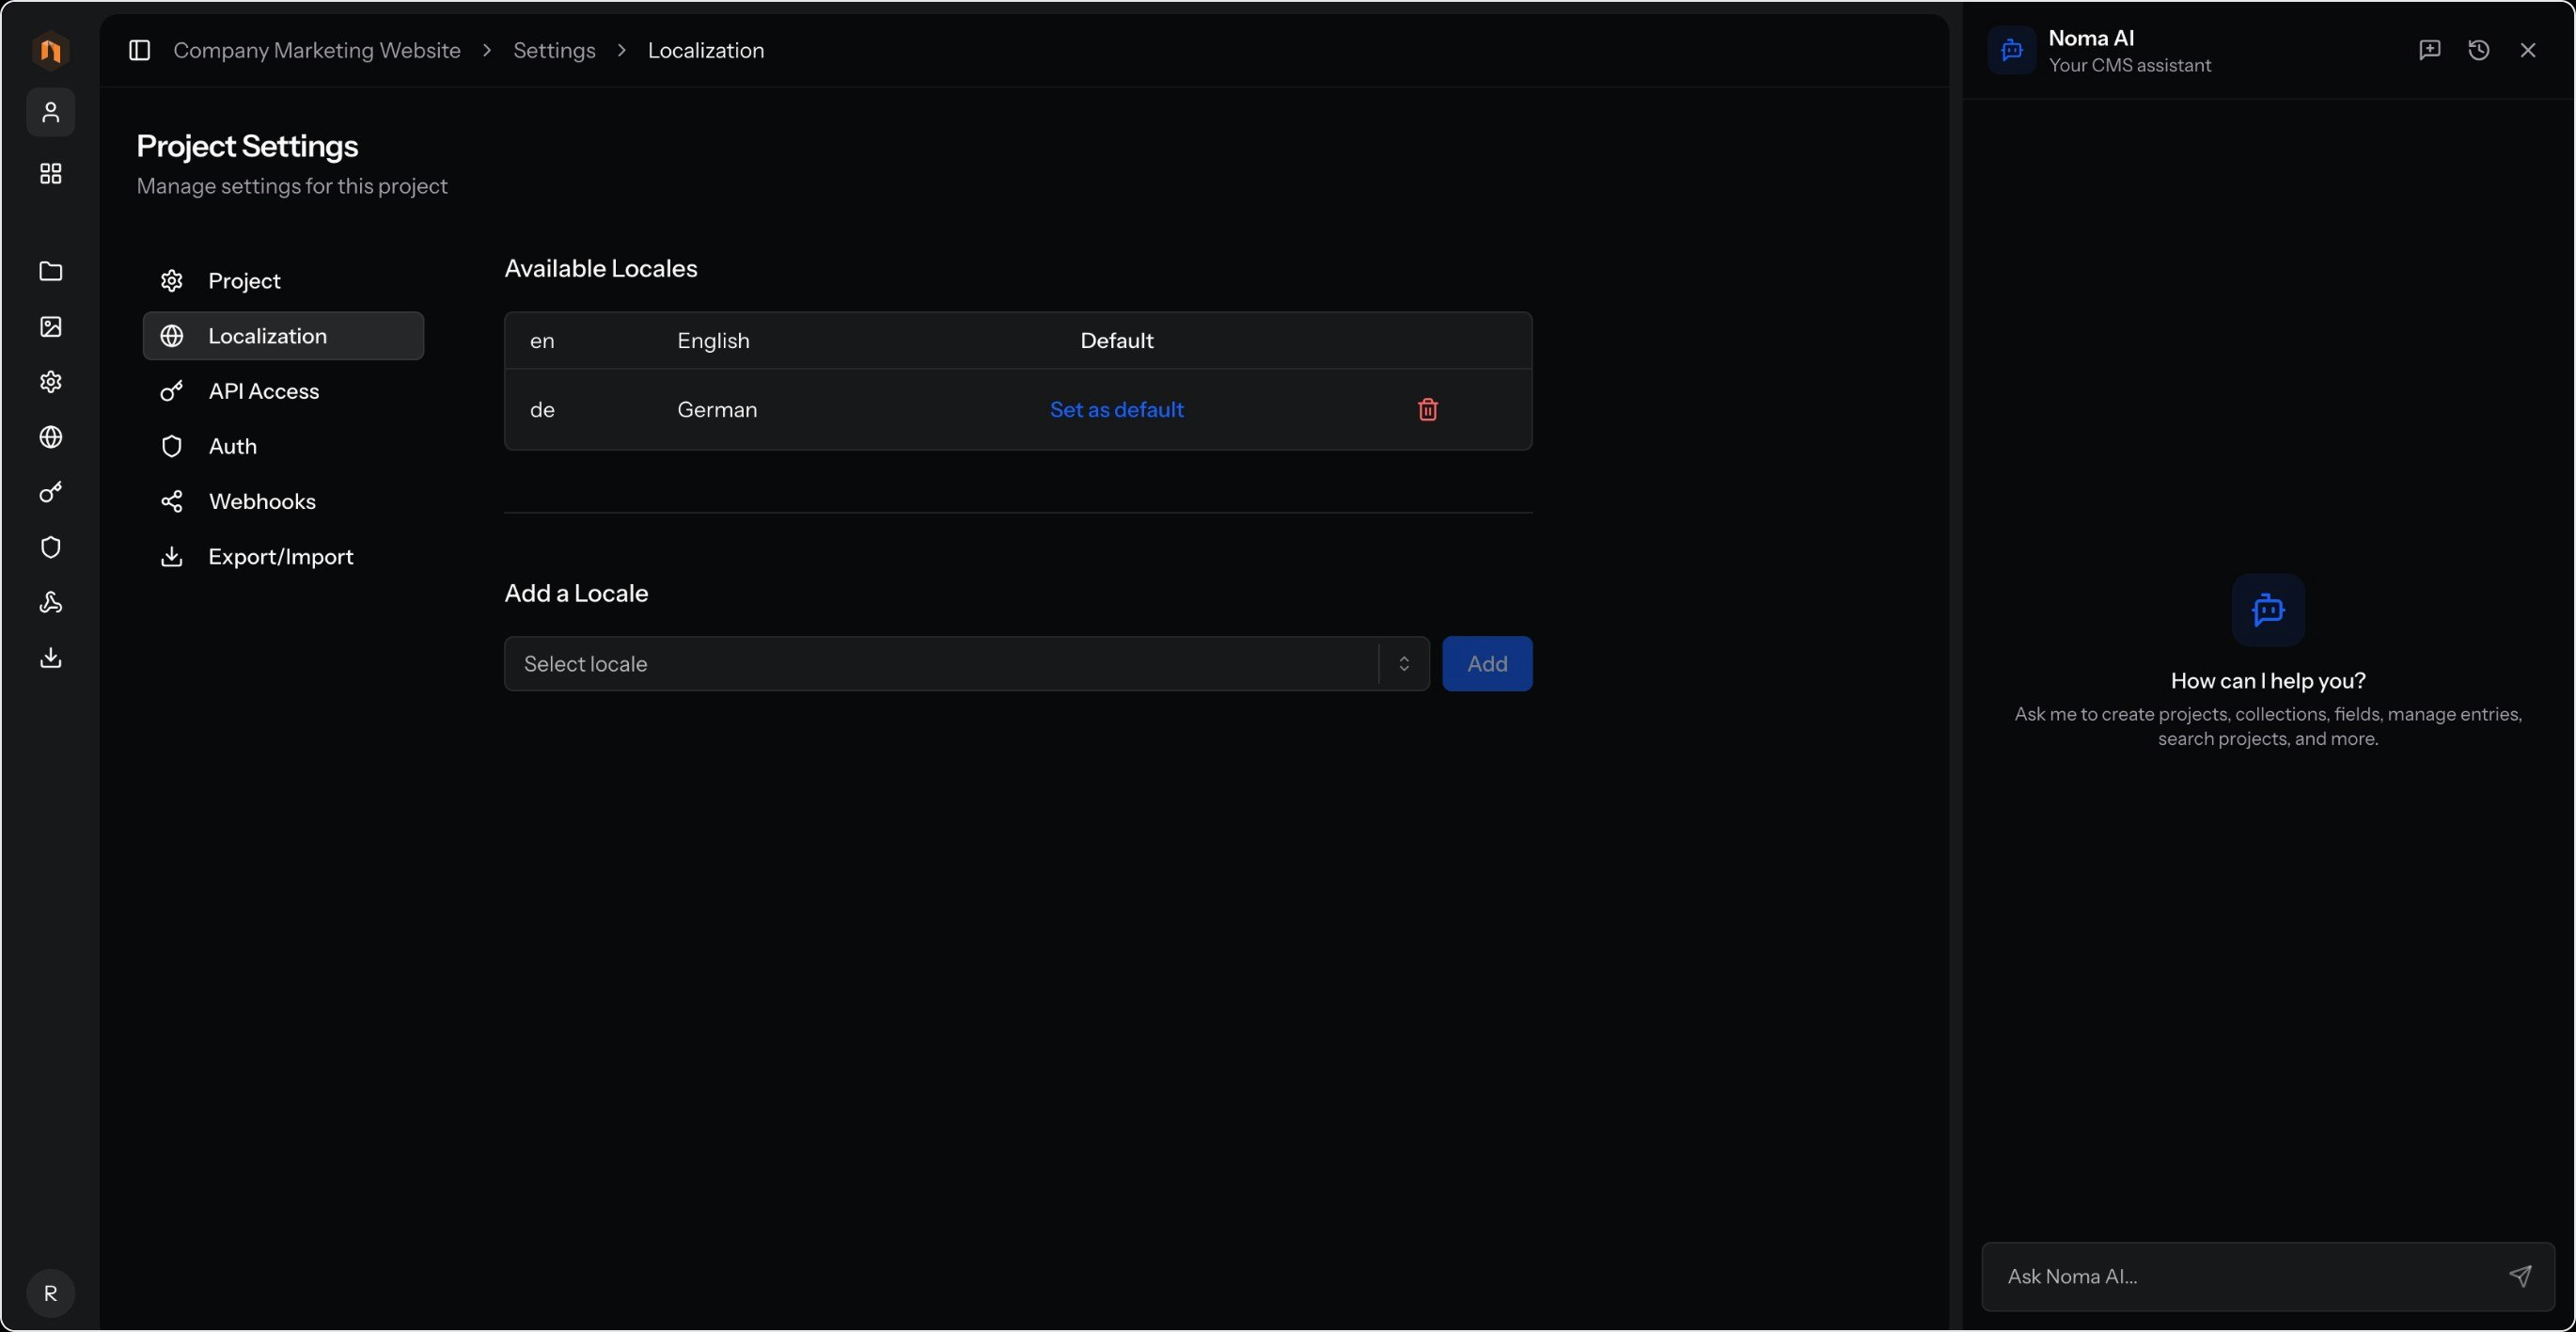Click the Add locale button
This screenshot has height=1332, width=2576.
pos(1486,663)
